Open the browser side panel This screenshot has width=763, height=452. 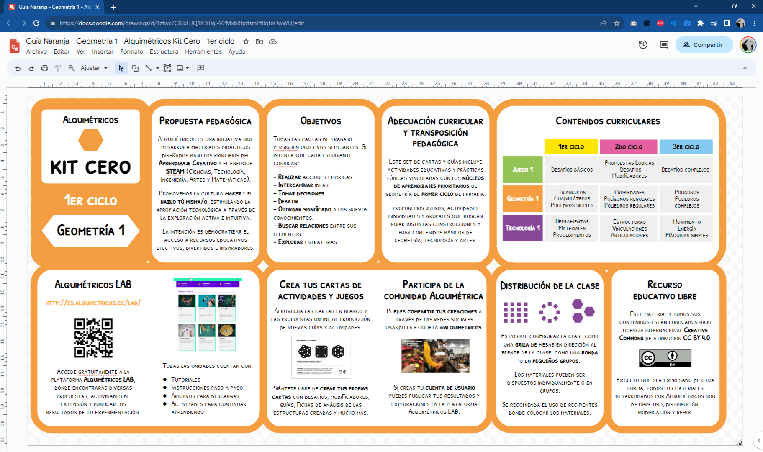[727, 23]
